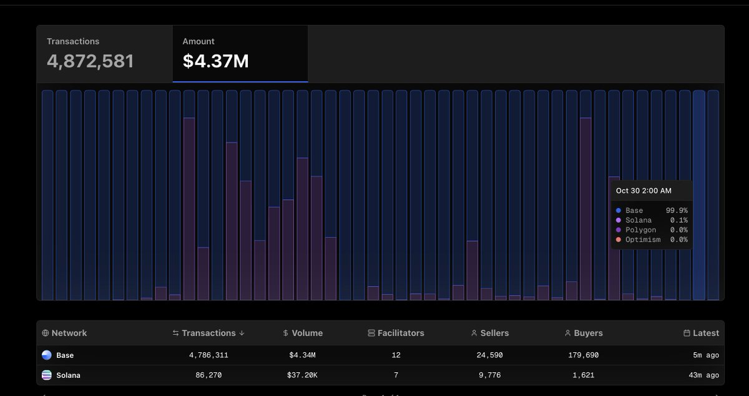Click the calendar icon beside Latest
This screenshot has width=749, height=396.
tap(687, 334)
